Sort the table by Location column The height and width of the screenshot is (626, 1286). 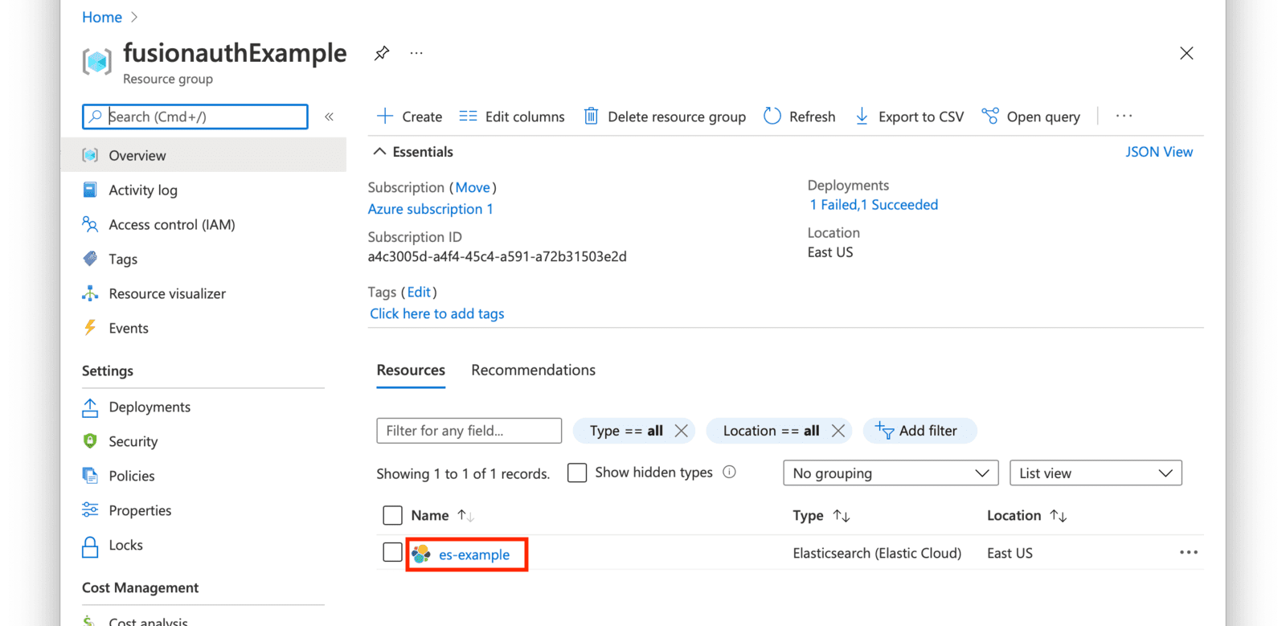click(x=1027, y=515)
